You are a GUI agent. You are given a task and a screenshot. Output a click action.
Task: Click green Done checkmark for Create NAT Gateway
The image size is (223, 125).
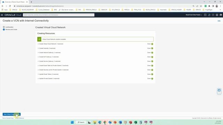click(x=152, y=57)
